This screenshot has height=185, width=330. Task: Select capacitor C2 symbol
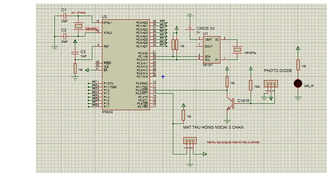coord(65,36)
